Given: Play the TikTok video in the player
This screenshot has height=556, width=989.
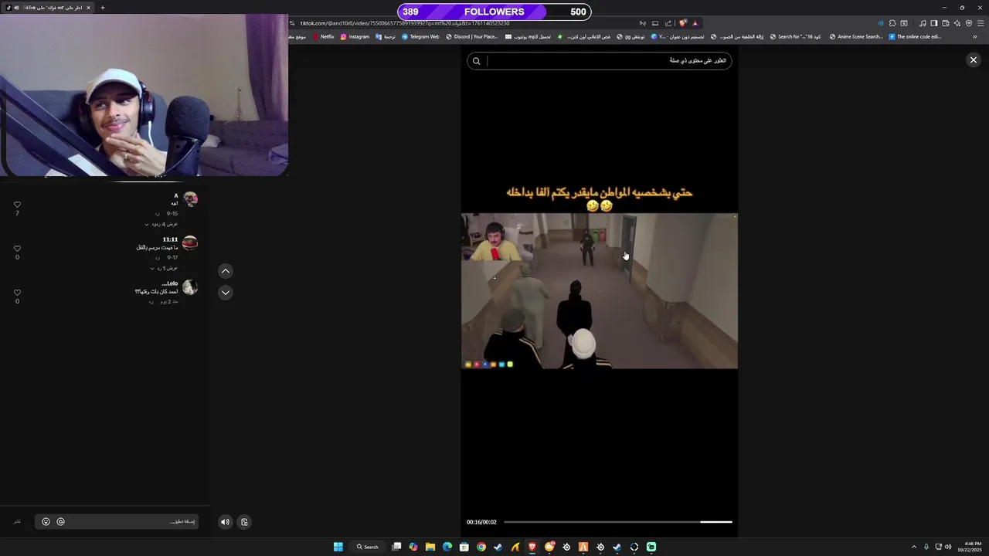Looking at the screenshot, I should pos(599,290).
